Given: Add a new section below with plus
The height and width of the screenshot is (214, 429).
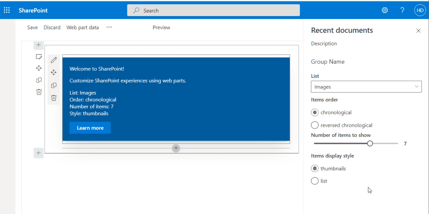Looking at the screenshot, I should 39,153.
